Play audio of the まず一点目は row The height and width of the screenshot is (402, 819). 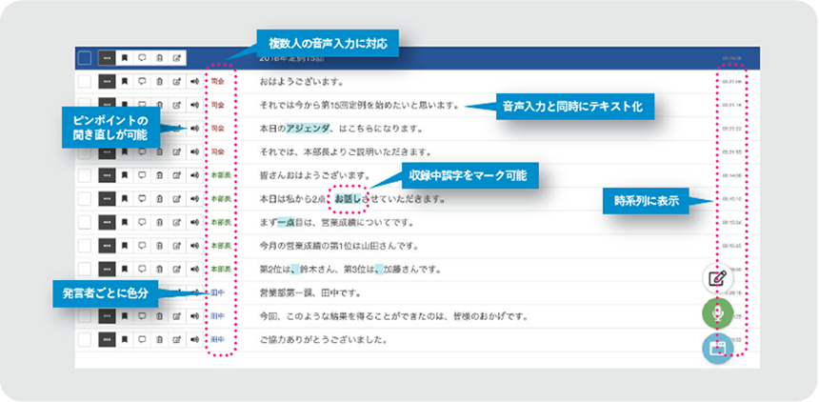pyautogui.click(x=194, y=222)
